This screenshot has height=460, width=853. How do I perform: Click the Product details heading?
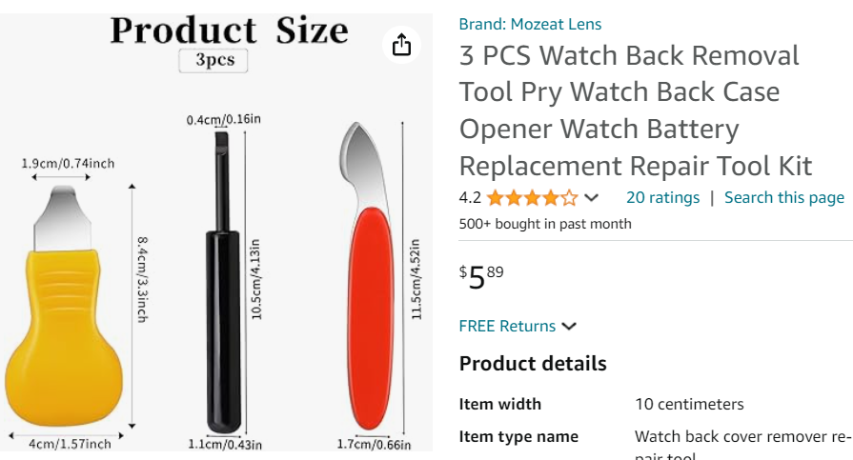click(533, 364)
